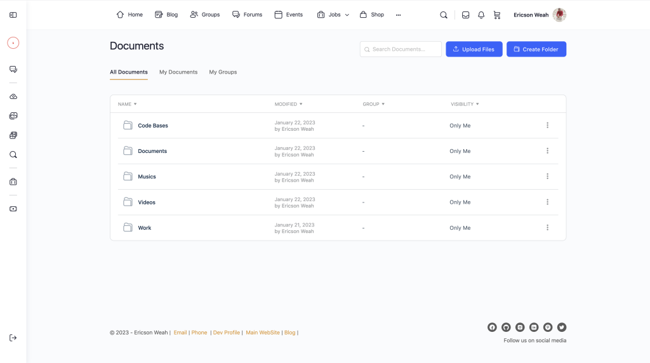Switch to My Groups tab
The image size is (650, 363).
click(x=223, y=72)
